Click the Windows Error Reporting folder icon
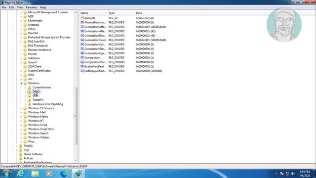Screen dimensions: 316x178 tap(30, 104)
